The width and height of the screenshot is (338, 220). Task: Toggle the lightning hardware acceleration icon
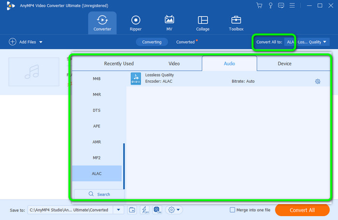pyautogui.click(x=145, y=210)
